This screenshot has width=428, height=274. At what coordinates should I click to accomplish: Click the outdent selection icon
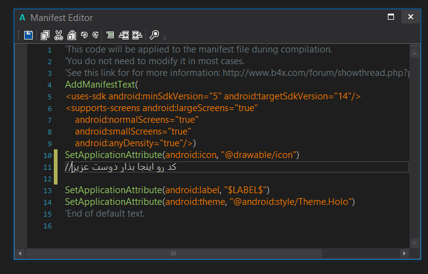[124, 35]
